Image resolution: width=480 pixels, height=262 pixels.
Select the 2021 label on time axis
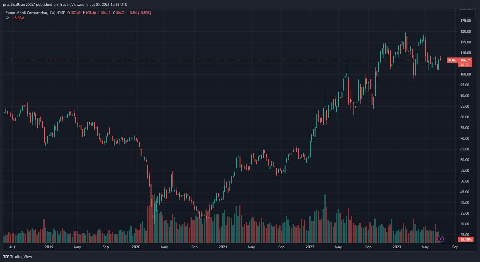point(223,247)
